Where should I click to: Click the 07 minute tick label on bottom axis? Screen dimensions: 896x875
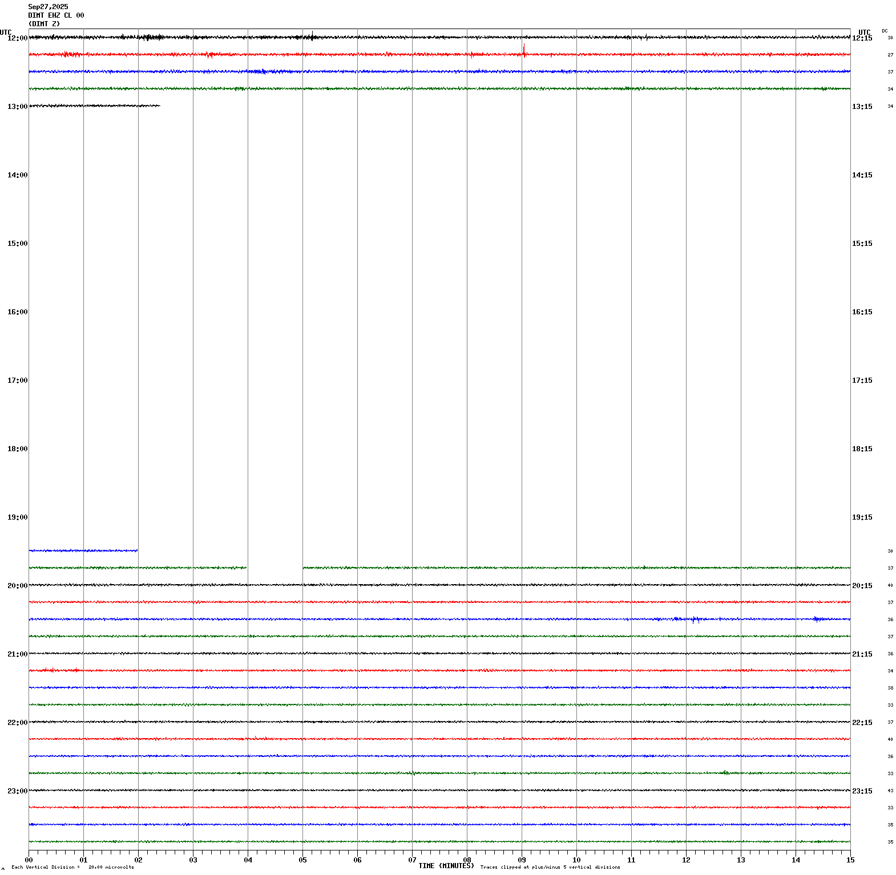point(412,860)
